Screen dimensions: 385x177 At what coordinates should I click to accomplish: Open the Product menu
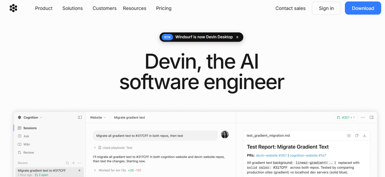pos(44,8)
